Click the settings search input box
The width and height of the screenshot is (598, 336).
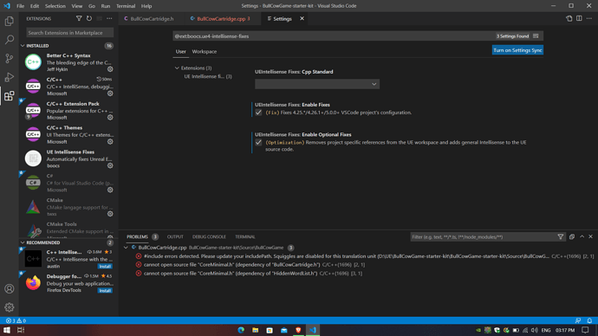tap(334, 36)
